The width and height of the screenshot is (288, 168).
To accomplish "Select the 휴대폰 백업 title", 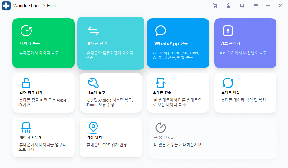I will 230,93.
